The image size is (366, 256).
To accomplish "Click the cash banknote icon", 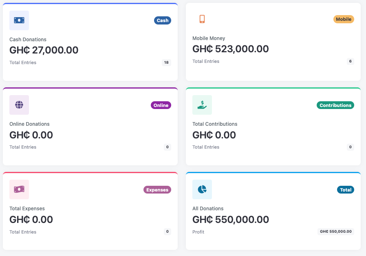I will [19, 20].
